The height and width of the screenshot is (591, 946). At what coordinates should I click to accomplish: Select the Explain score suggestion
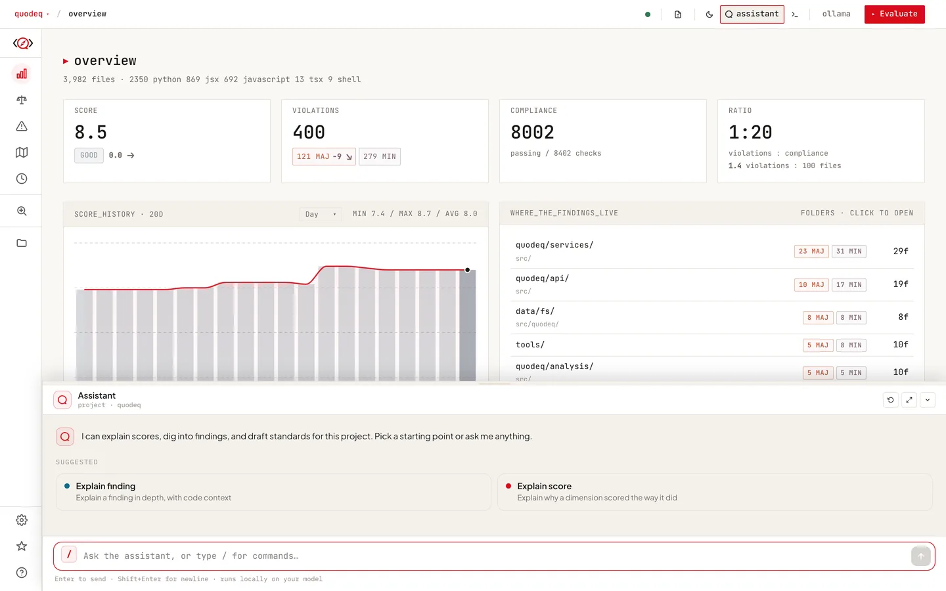[715, 492]
